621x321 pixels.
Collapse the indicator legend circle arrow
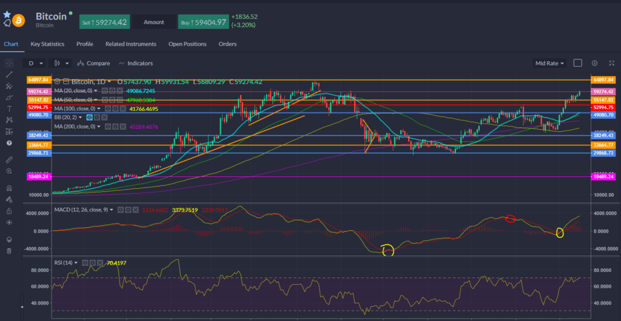coord(58,81)
